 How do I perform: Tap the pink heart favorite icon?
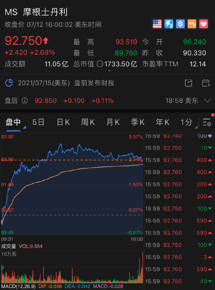click(x=203, y=24)
